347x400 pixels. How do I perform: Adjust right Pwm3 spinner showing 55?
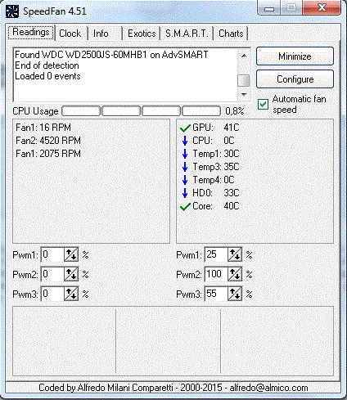[x=235, y=294]
